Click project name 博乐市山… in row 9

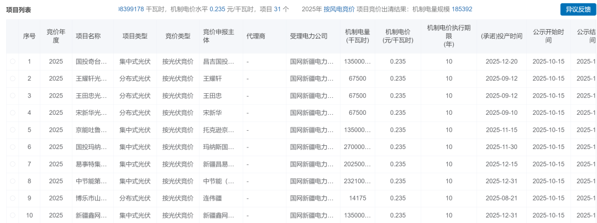[x=91, y=198]
